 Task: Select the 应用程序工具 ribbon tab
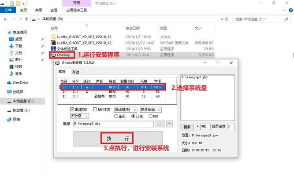[77, 10]
